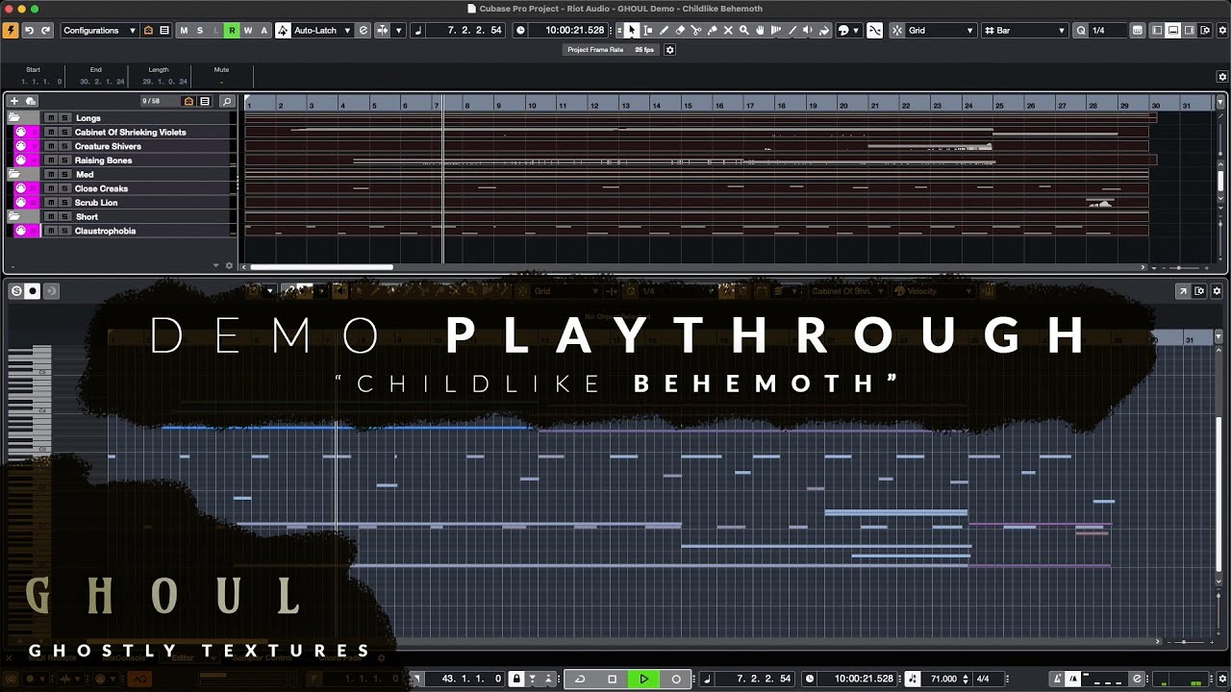Toggle the green Read automation R button
Screen dimensions: 1231x692
pyautogui.click(x=232, y=31)
